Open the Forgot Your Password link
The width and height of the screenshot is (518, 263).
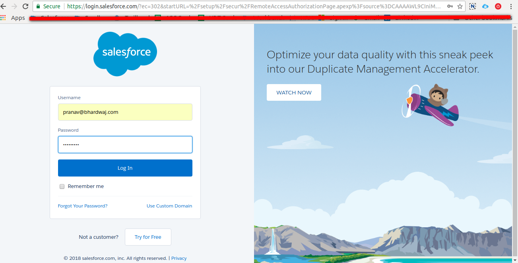pyautogui.click(x=83, y=206)
